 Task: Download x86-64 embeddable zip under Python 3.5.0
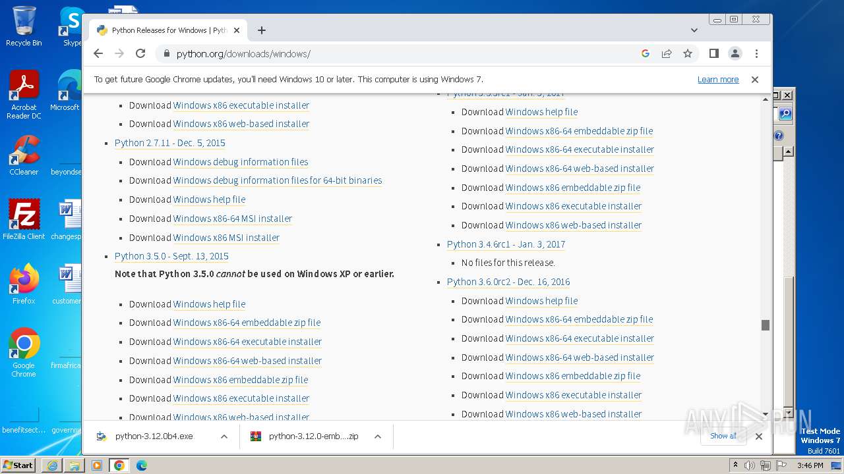click(x=247, y=323)
